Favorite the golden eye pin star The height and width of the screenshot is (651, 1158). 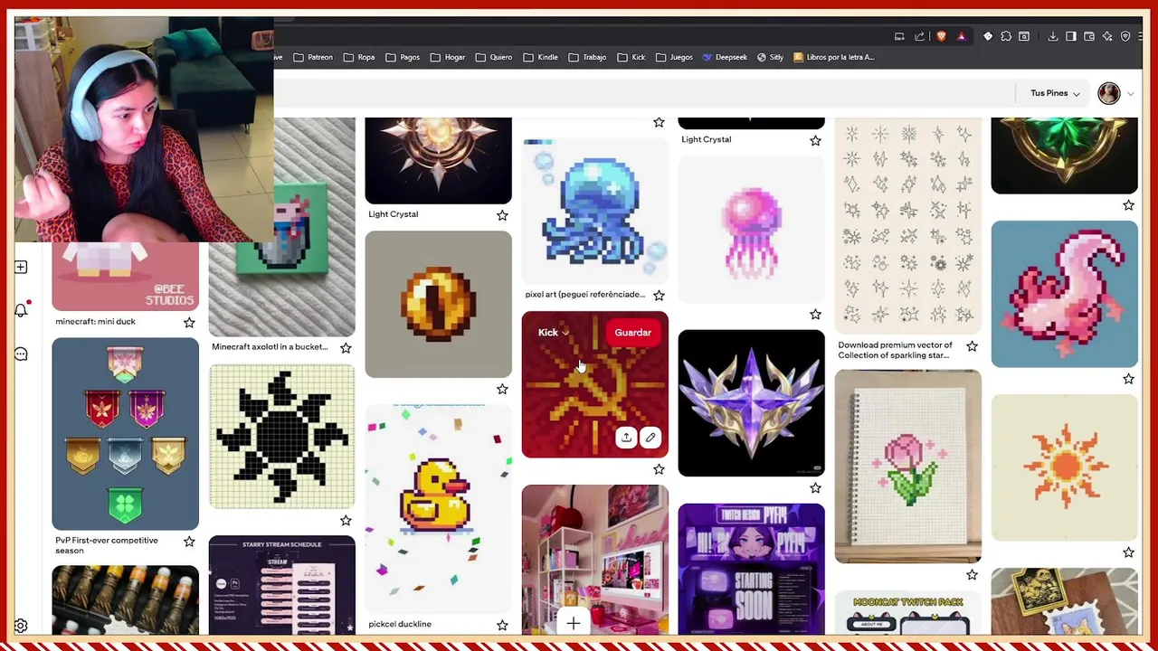[502, 389]
